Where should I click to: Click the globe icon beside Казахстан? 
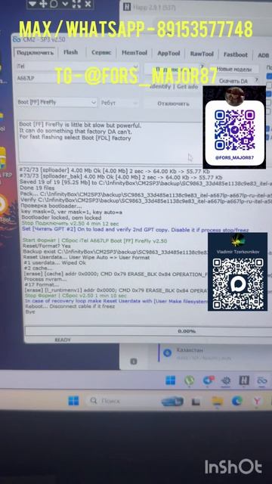(x=167, y=353)
